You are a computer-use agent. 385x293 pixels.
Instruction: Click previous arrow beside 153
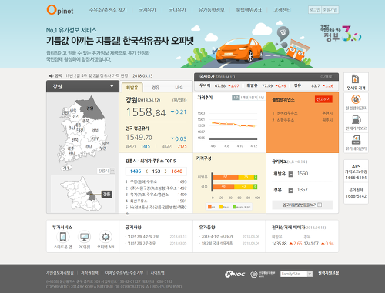point(146,171)
